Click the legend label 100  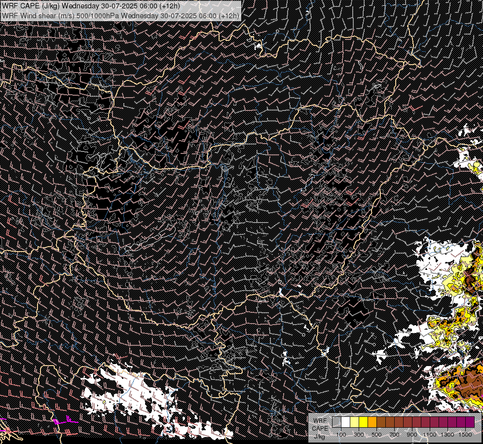tap(341, 435)
